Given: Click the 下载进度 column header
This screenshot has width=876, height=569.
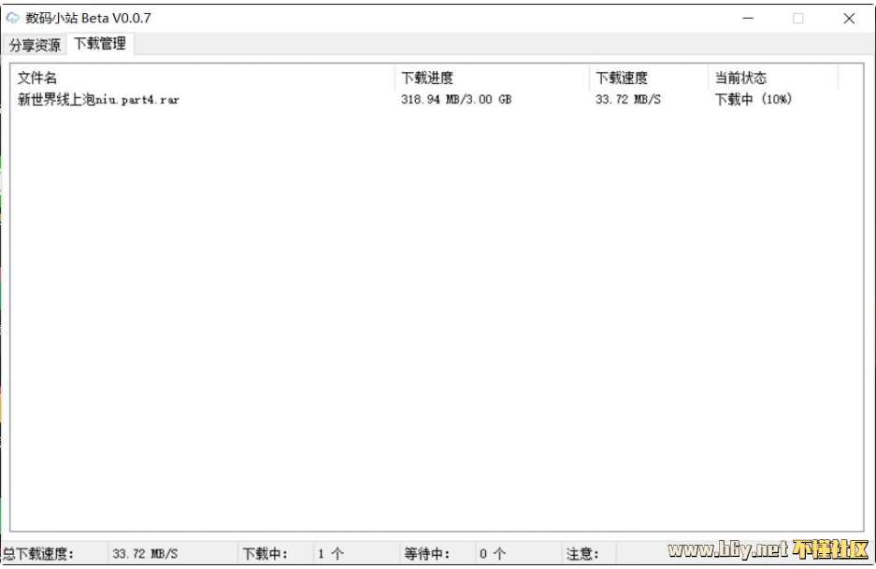Looking at the screenshot, I should coord(427,78).
